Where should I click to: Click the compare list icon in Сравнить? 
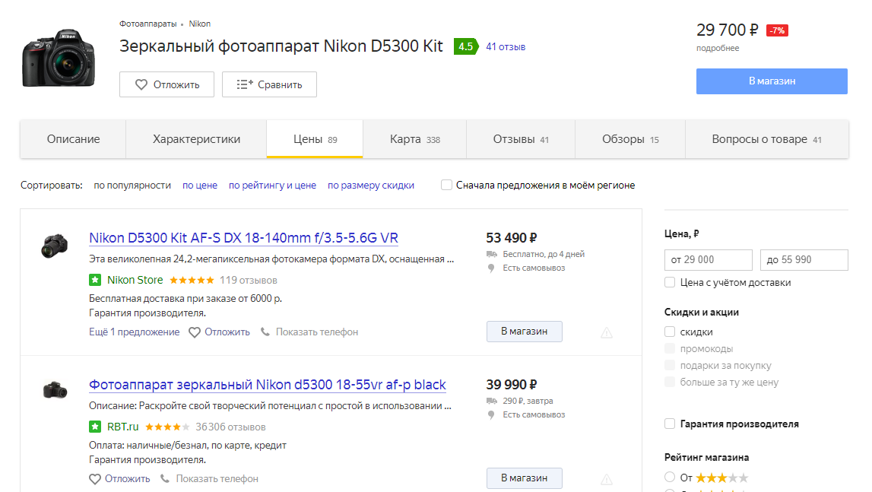click(245, 84)
